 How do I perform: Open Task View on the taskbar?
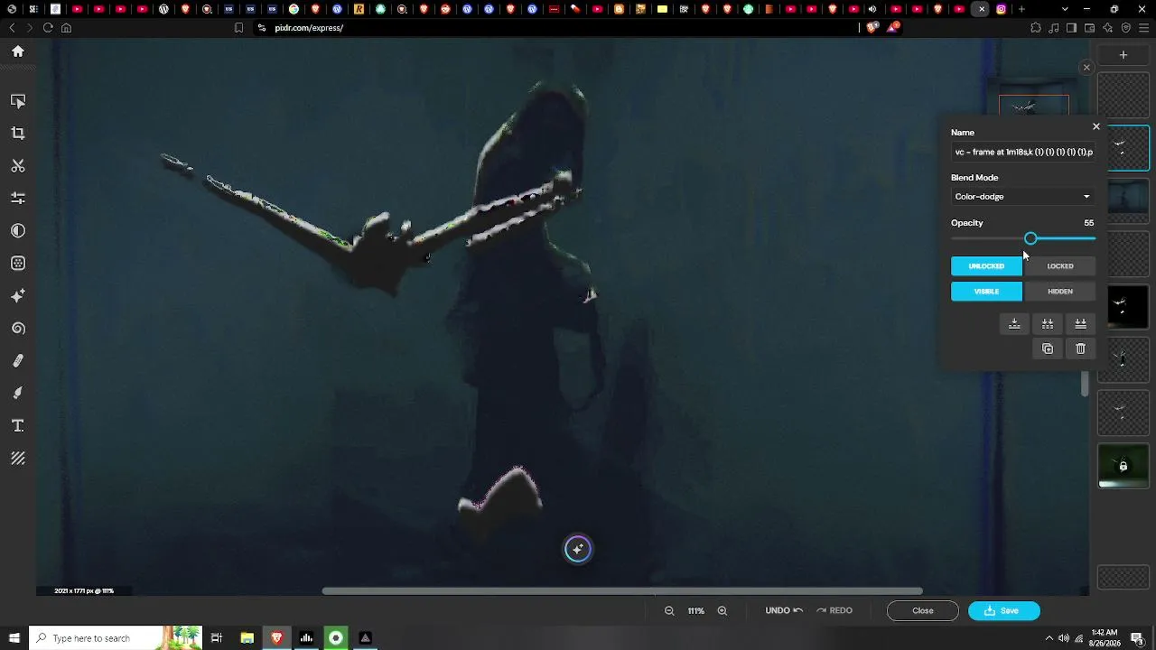tap(217, 638)
